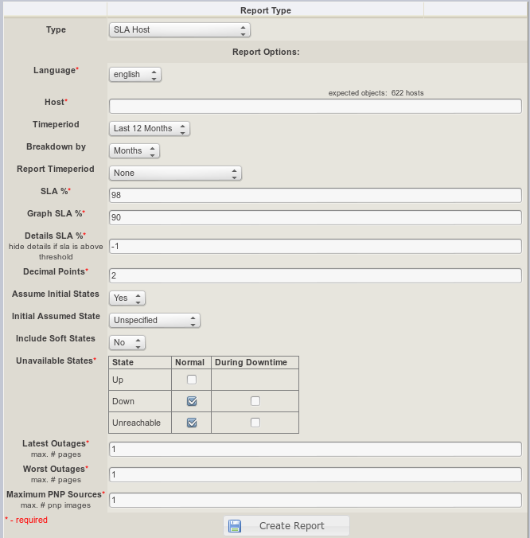Screen dimensions: 530x538
Task: Focus the SLA % input field
Action: (315, 196)
